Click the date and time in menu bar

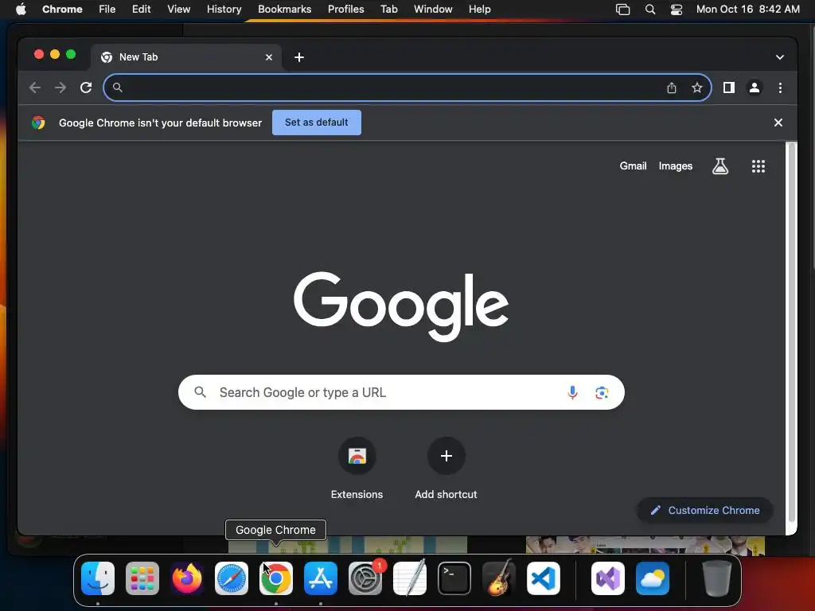pos(747,10)
